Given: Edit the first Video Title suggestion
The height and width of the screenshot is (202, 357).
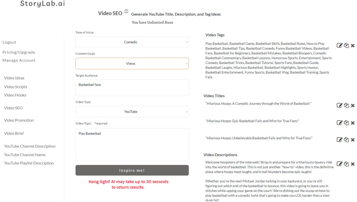Looking at the screenshot, I should pos(339,105).
